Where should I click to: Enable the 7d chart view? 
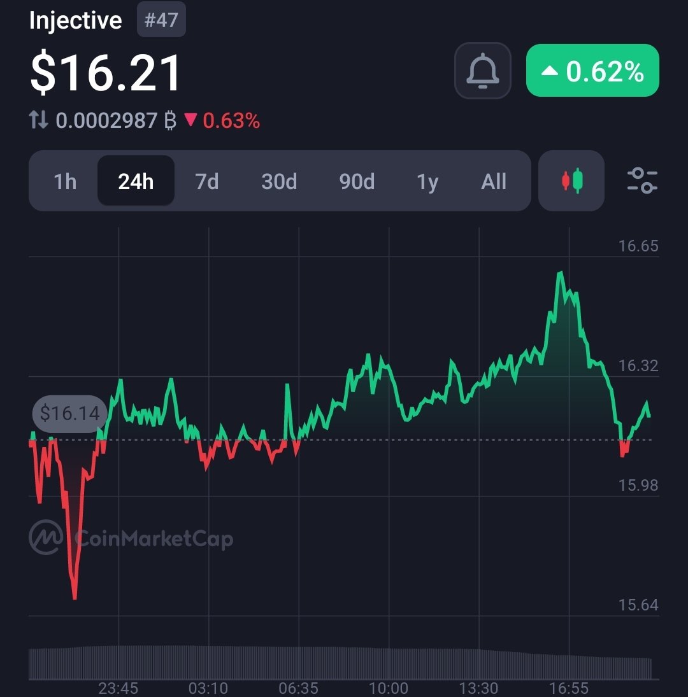(x=207, y=181)
